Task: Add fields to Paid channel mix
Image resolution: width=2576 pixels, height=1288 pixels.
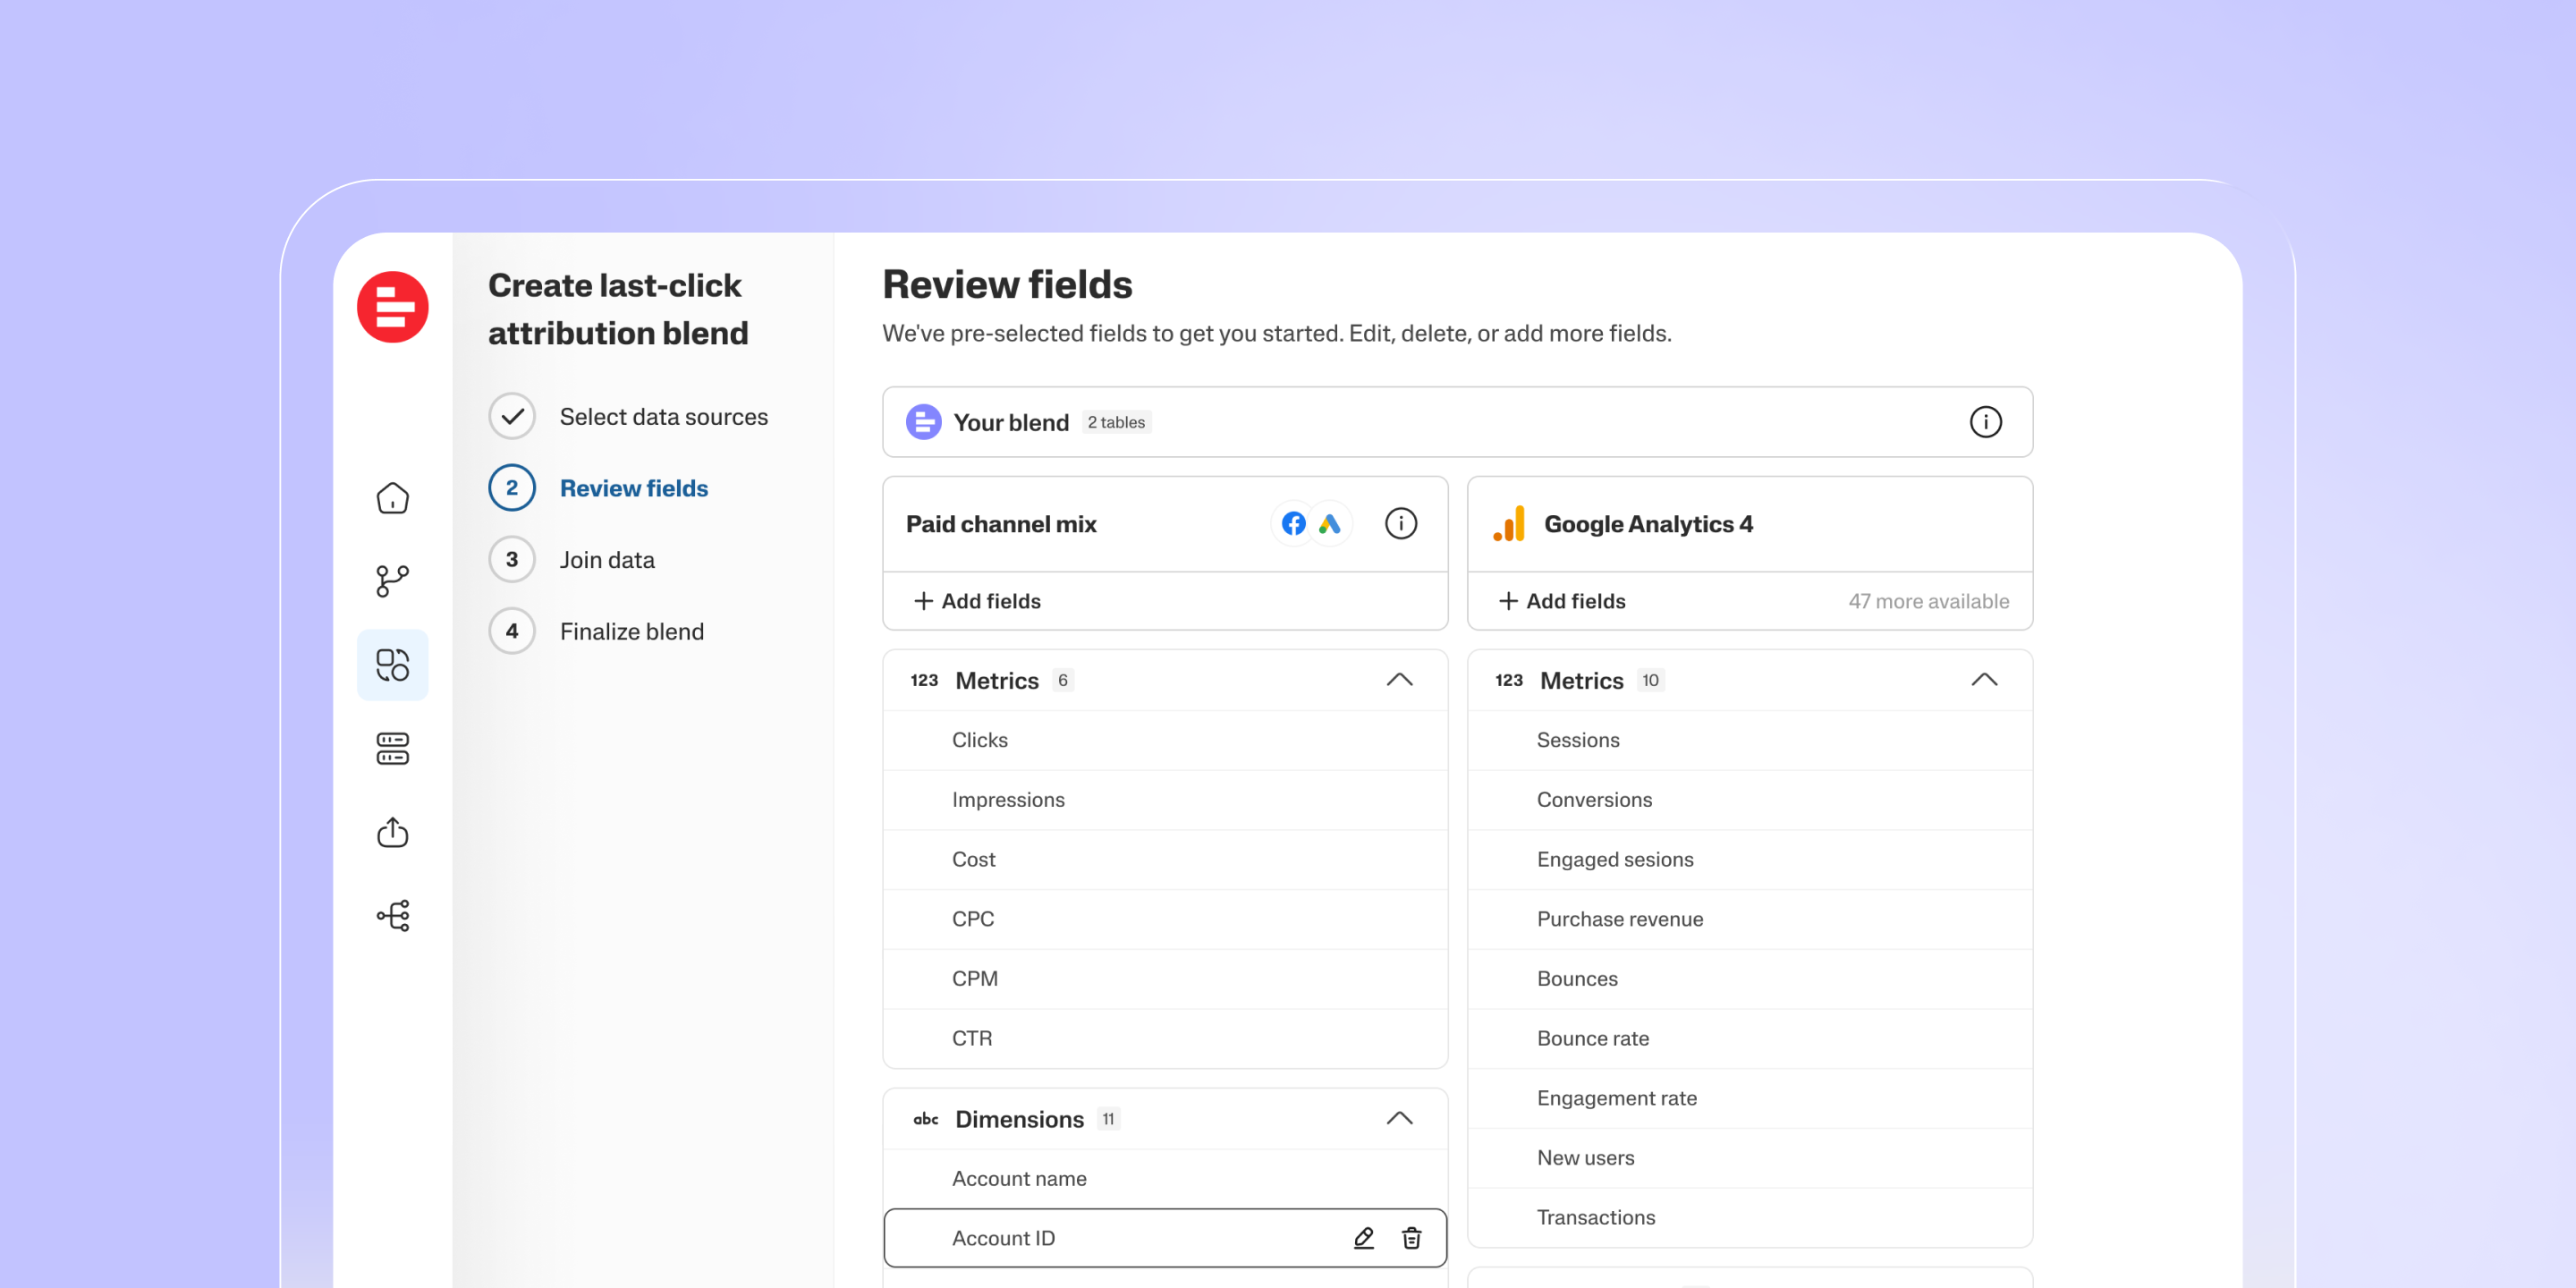Action: [x=977, y=601]
